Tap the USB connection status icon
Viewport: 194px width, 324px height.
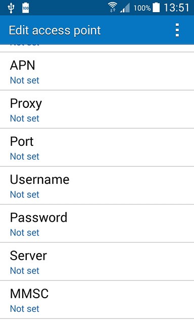point(11,8)
